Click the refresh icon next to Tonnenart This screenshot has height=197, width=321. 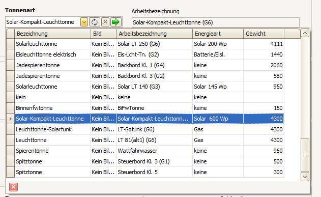click(95, 22)
